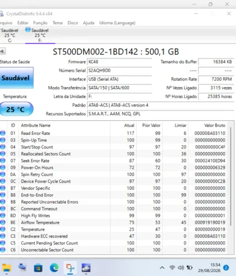236x276 pixels.
Task: Select the raw value 00002410ED94
Action: pos(210,161)
